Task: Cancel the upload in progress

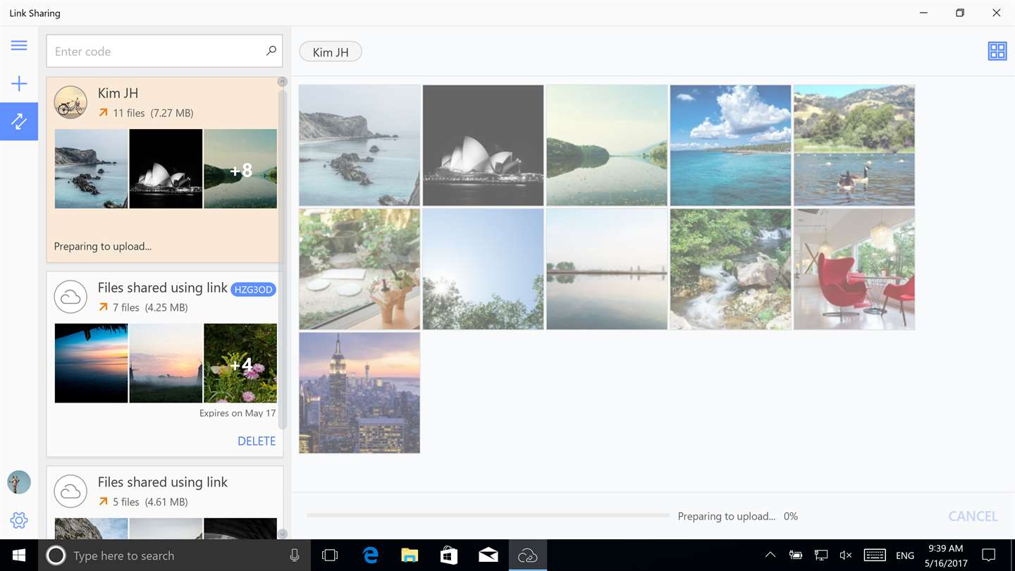Action: 973,516
